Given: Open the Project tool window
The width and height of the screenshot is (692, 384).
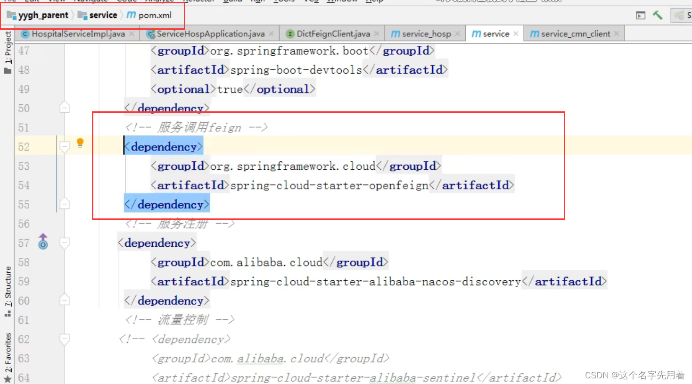Looking at the screenshot, I should pos(8,52).
